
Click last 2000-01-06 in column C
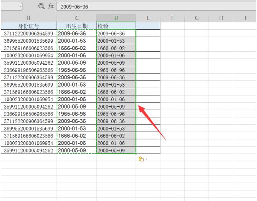coord(77,143)
